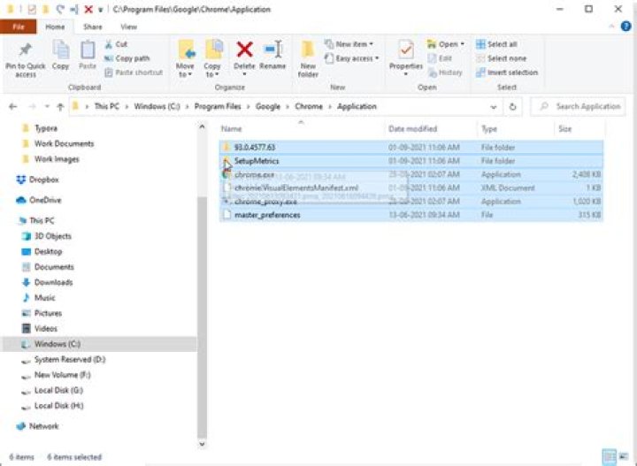
Task: Click Edit in the Open group
Action: click(x=440, y=58)
